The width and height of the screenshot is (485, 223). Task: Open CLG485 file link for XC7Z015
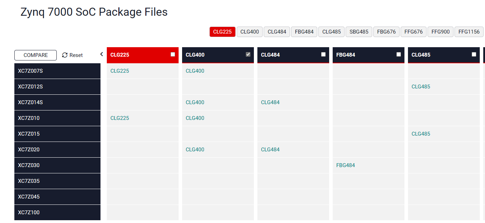tap(421, 134)
